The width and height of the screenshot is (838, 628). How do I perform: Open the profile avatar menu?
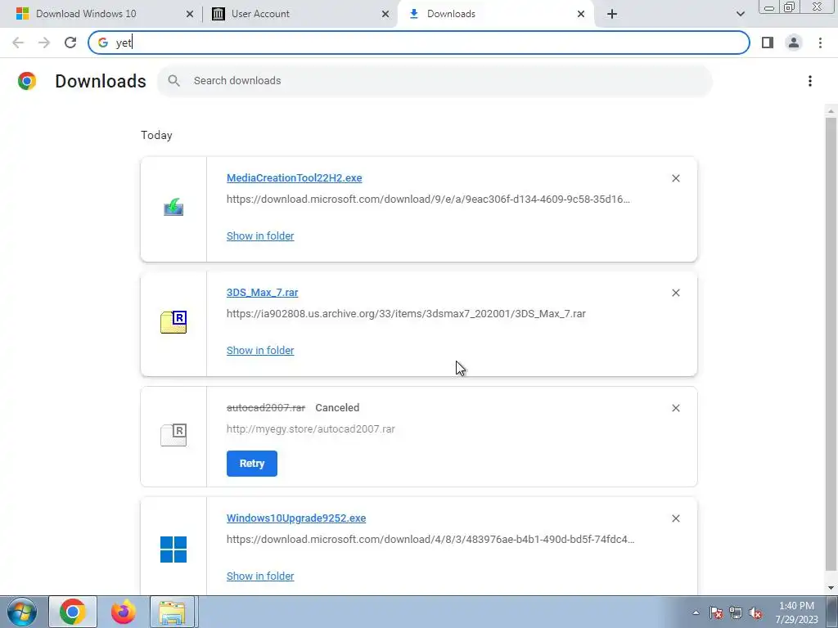(794, 43)
